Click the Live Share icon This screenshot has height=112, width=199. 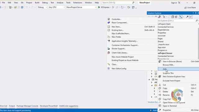coord(185,7)
